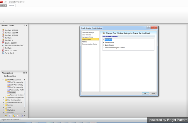Select Profiles in navigation tree
The image size is (188, 123).
pos(11,92)
